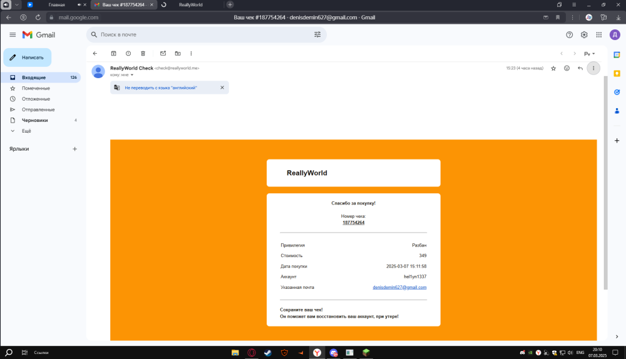
Task: Select the ReallyWorld heading in the email
Action: coord(307,173)
